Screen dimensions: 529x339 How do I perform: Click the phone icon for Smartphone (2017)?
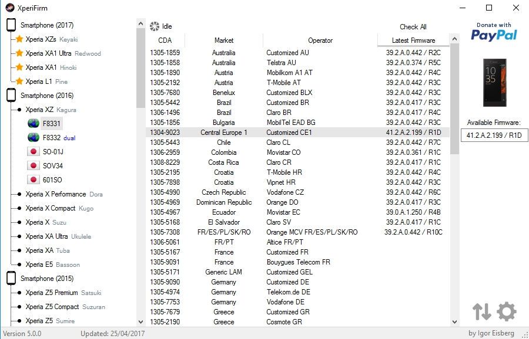pos(11,25)
